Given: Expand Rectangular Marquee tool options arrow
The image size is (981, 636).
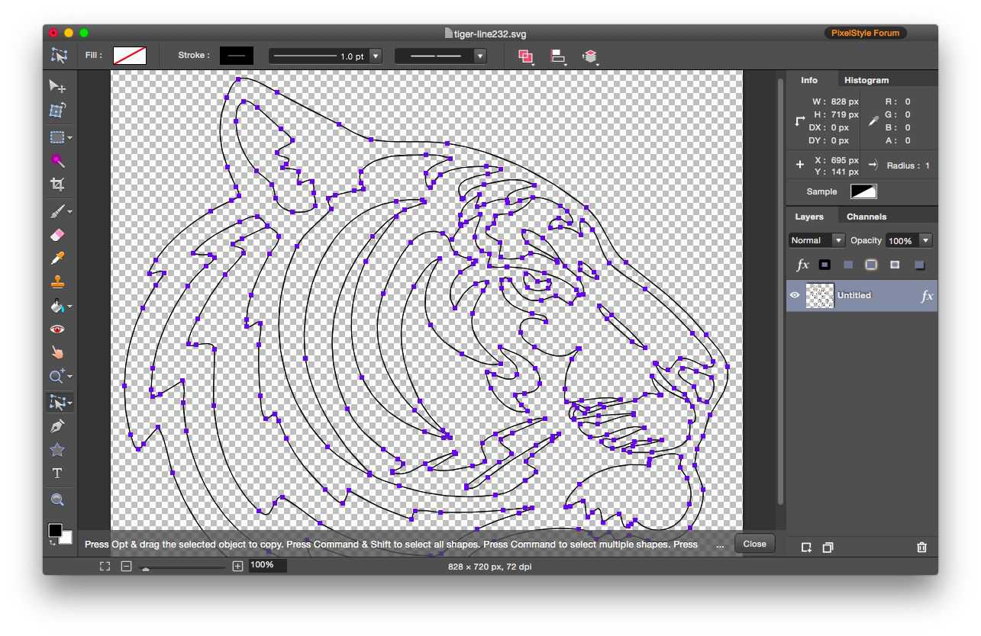Looking at the screenshot, I should point(70,138).
